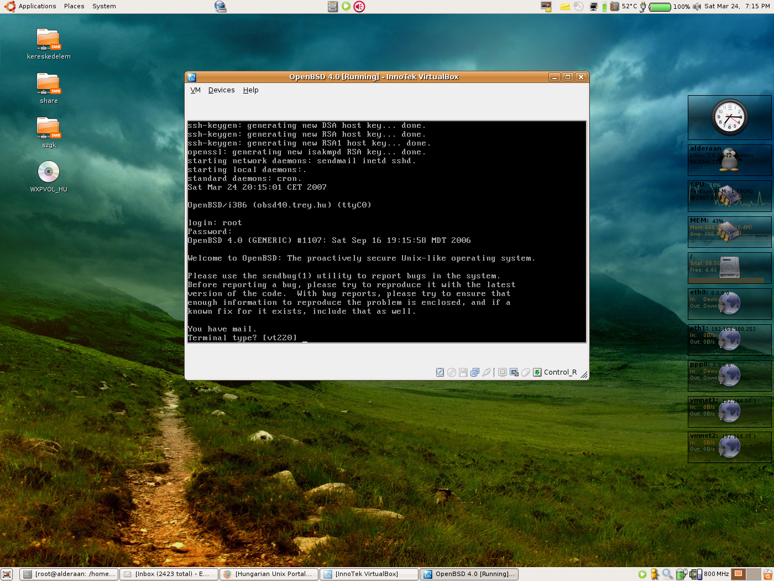Click the CPU usage graph widget
The width and height of the screenshot is (774, 581).
[730, 196]
